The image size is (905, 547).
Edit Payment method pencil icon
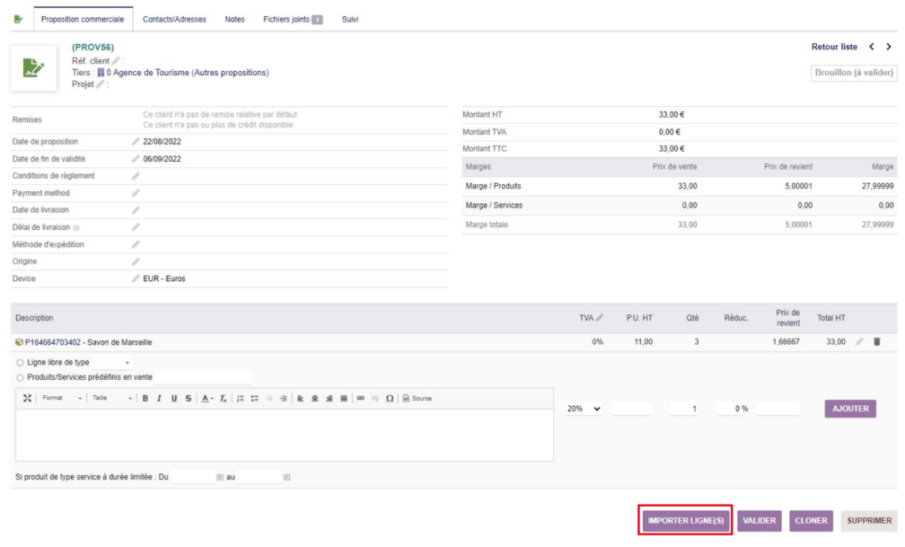[x=136, y=193]
